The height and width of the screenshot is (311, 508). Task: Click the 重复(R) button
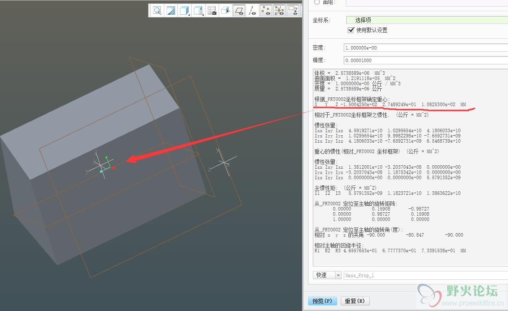[x=355, y=301]
